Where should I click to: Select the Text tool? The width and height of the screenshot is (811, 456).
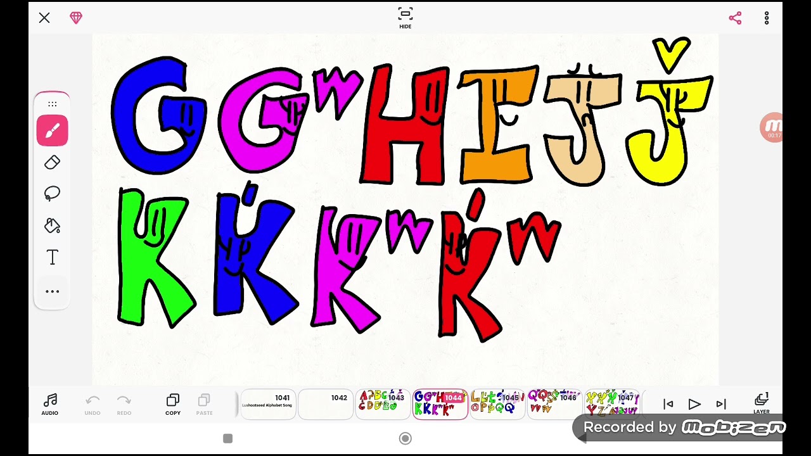53,257
